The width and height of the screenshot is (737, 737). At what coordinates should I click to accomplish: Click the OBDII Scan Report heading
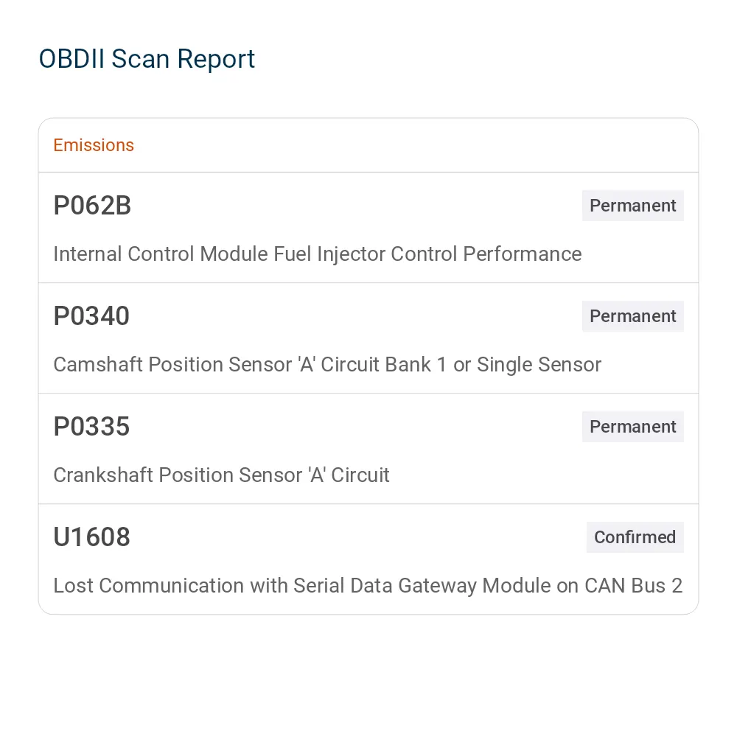coord(147,59)
